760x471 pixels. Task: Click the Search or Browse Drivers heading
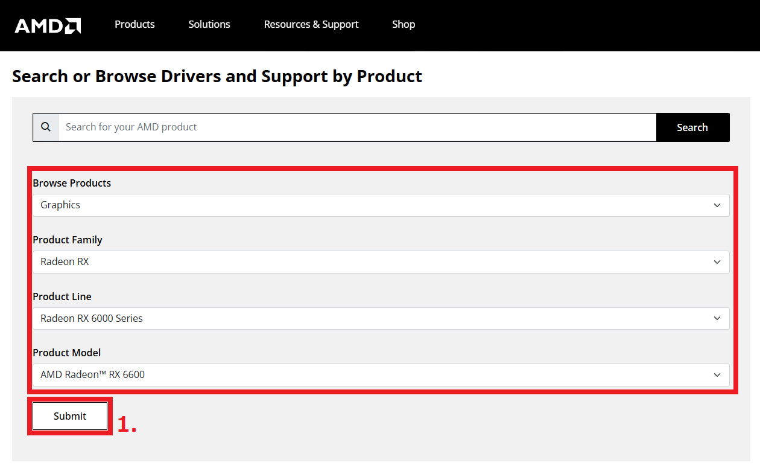pos(217,77)
